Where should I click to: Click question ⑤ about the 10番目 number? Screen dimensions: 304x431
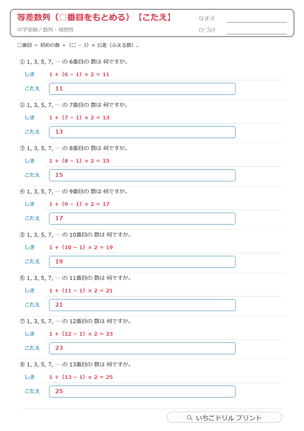[x=75, y=235]
